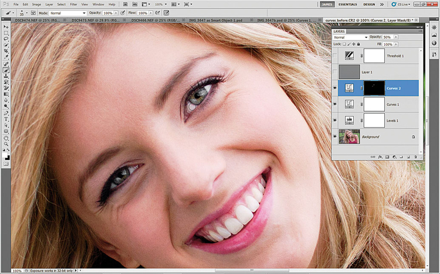Open the Window menu

(98, 5)
